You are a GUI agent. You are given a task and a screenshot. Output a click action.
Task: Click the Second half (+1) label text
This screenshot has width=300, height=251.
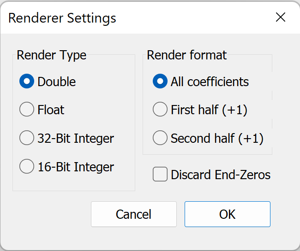click(217, 138)
